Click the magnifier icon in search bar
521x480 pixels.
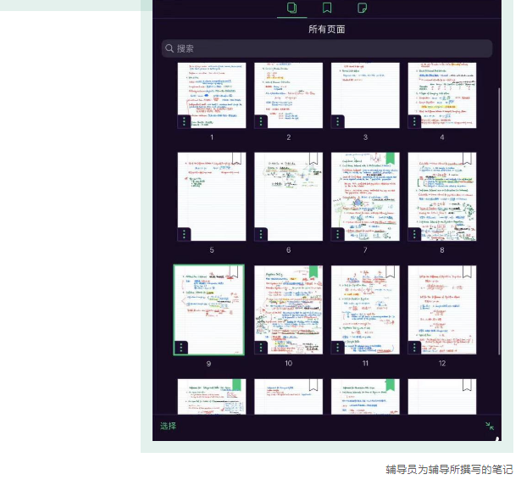(x=169, y=48)
